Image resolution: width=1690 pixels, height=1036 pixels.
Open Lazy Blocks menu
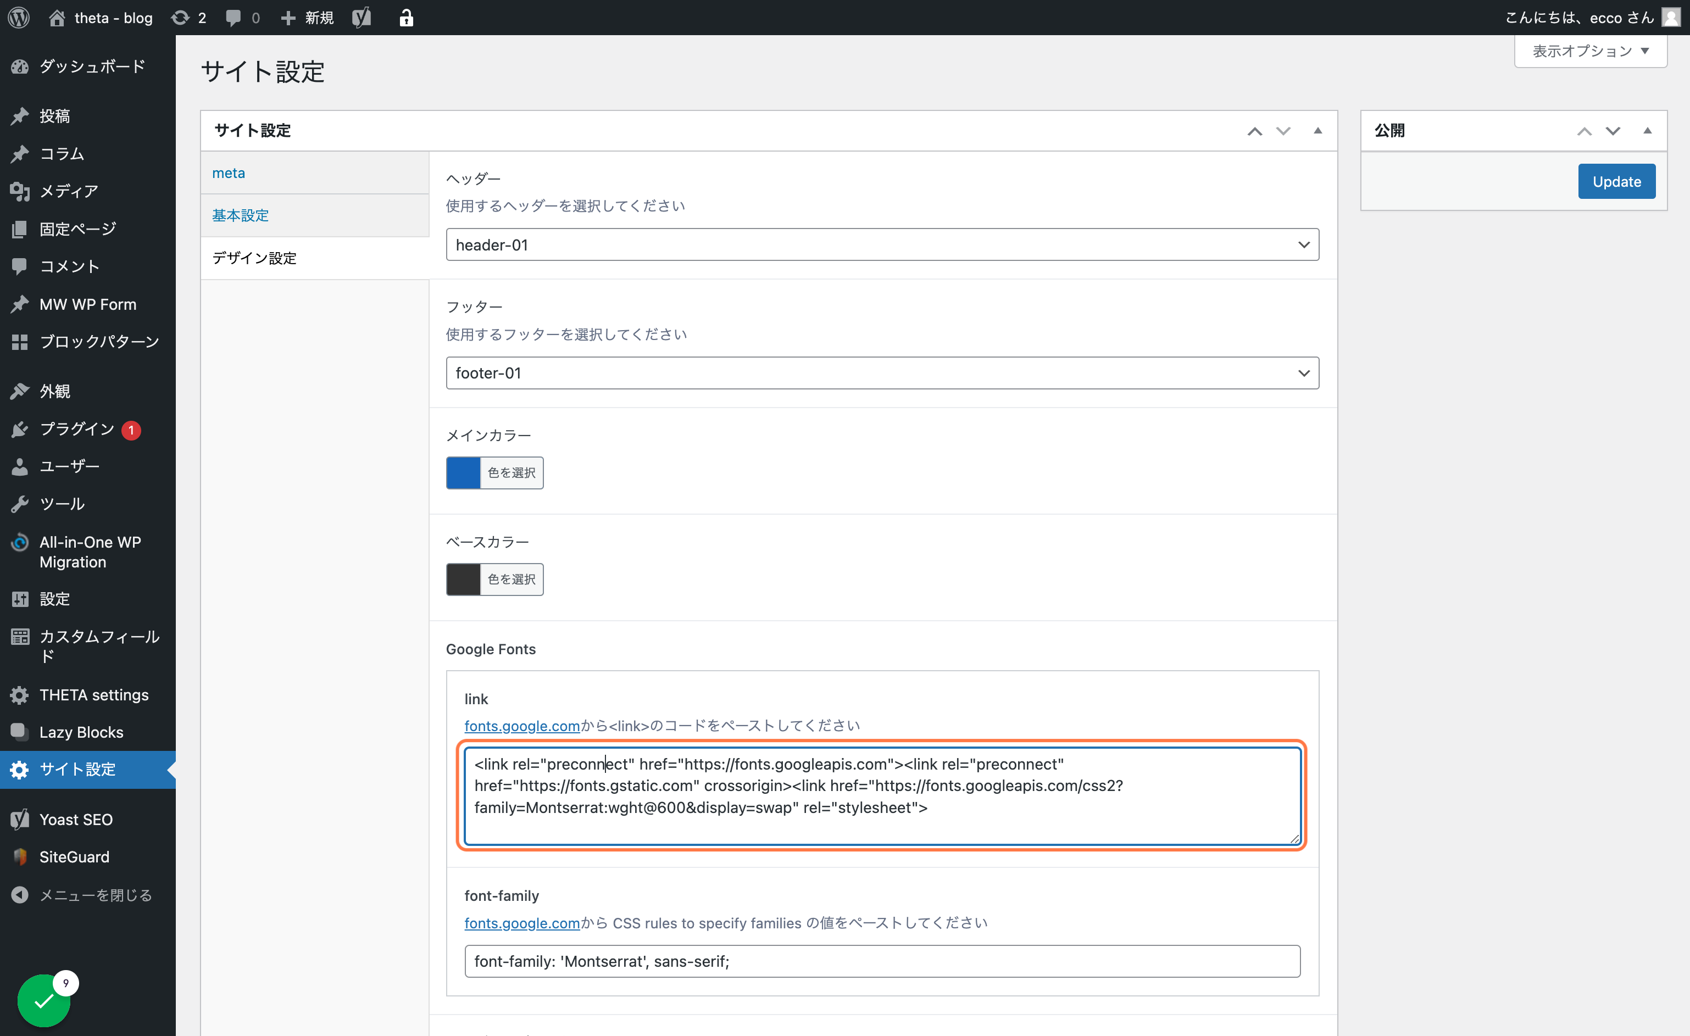(88, 732)
